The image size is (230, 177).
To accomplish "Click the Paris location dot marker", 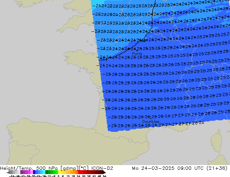I will click(x=137, y=51).
